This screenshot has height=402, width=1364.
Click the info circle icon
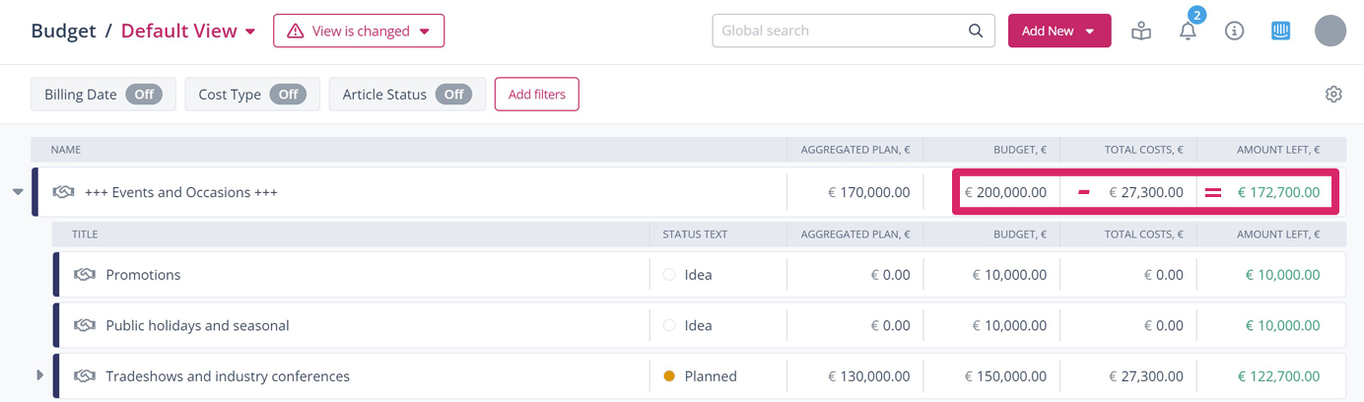(1234, 32)
